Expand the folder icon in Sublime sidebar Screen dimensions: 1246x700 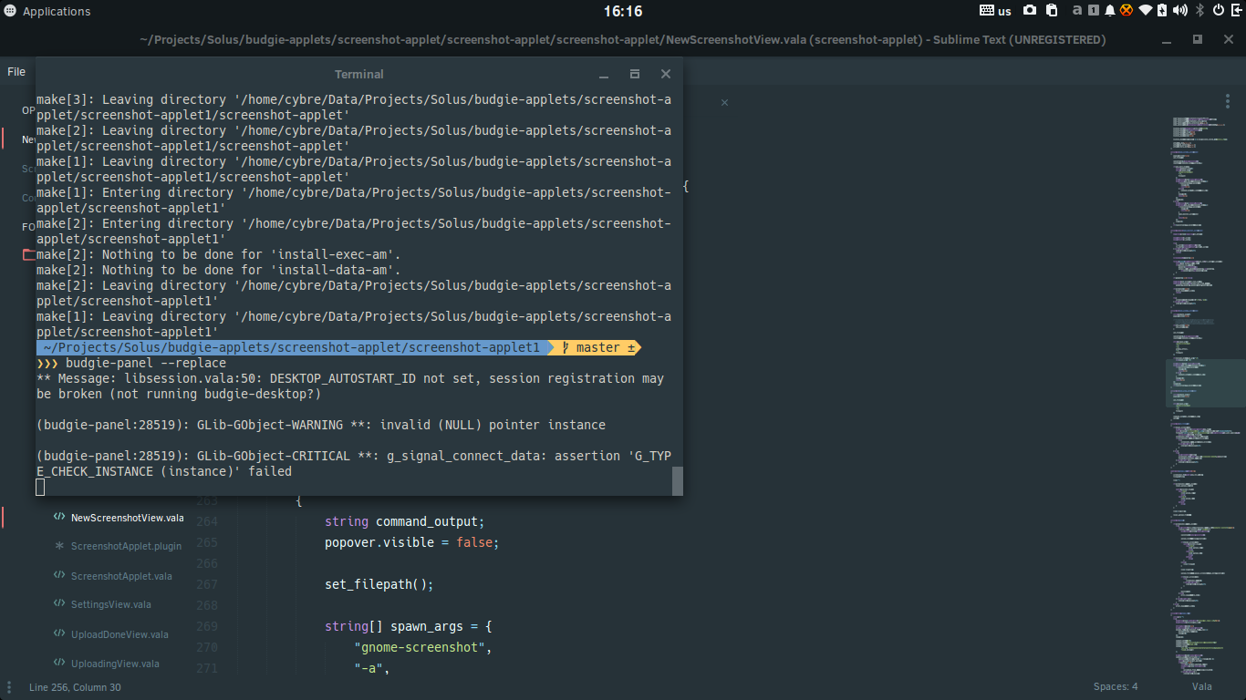pos(28,254)
